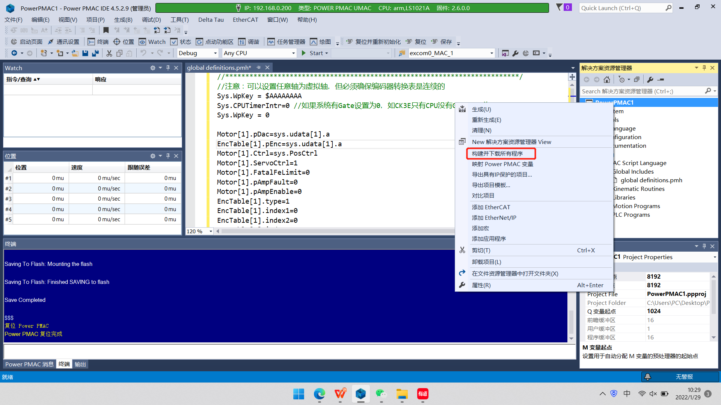Open 通讯设置 communication setup
The width and height of the screenshot is (721, 405).
(63, 42)
